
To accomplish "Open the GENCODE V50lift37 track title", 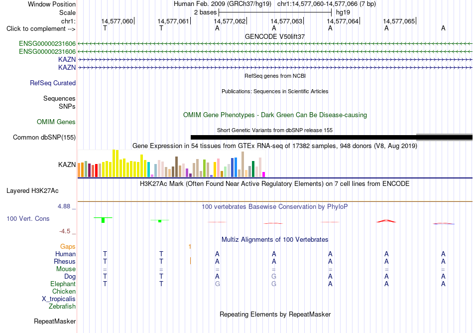I will pyautogui.click(x=275, y=36).
